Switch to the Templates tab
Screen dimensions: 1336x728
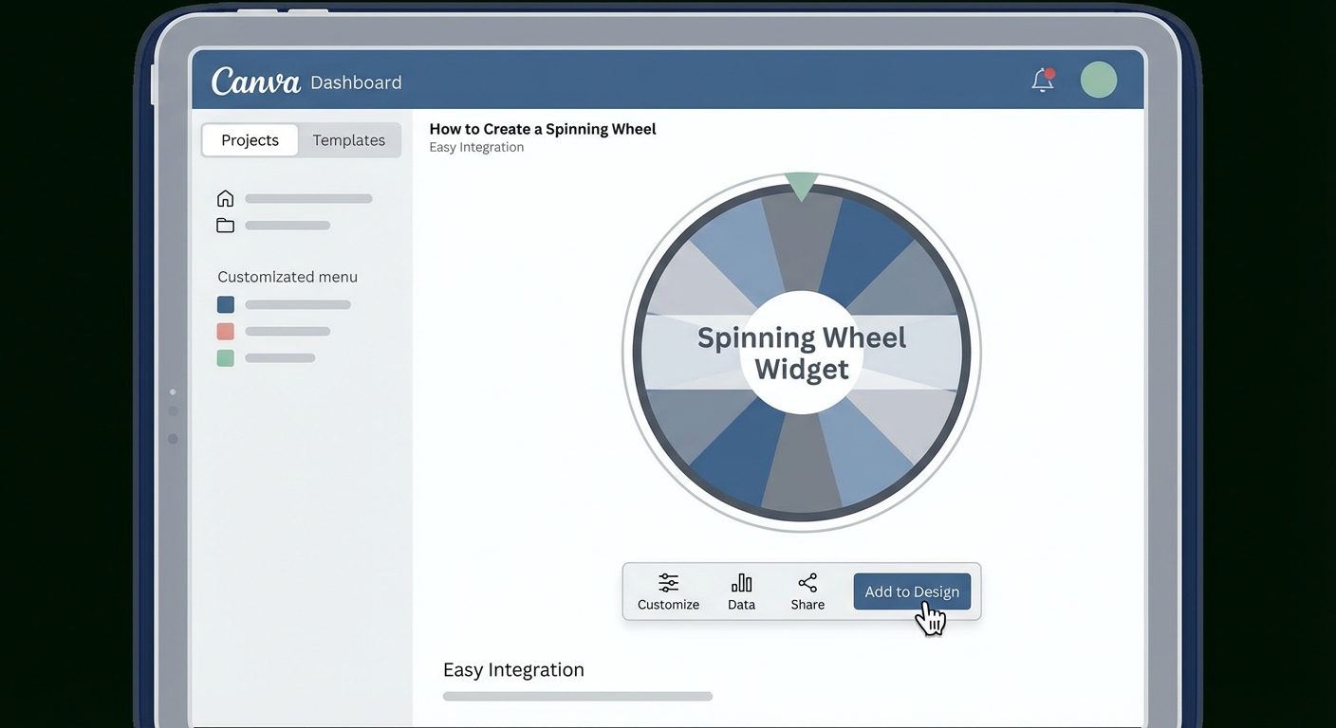pos(348,140)
